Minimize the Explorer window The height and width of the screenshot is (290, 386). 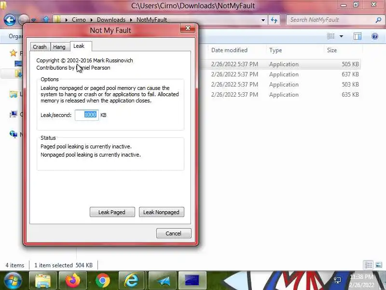(x=344, y=4)
